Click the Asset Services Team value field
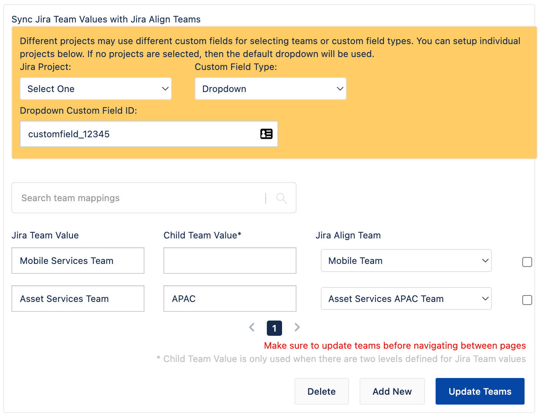This screenshot has width=539, height=416. click(x=78, y=299)
